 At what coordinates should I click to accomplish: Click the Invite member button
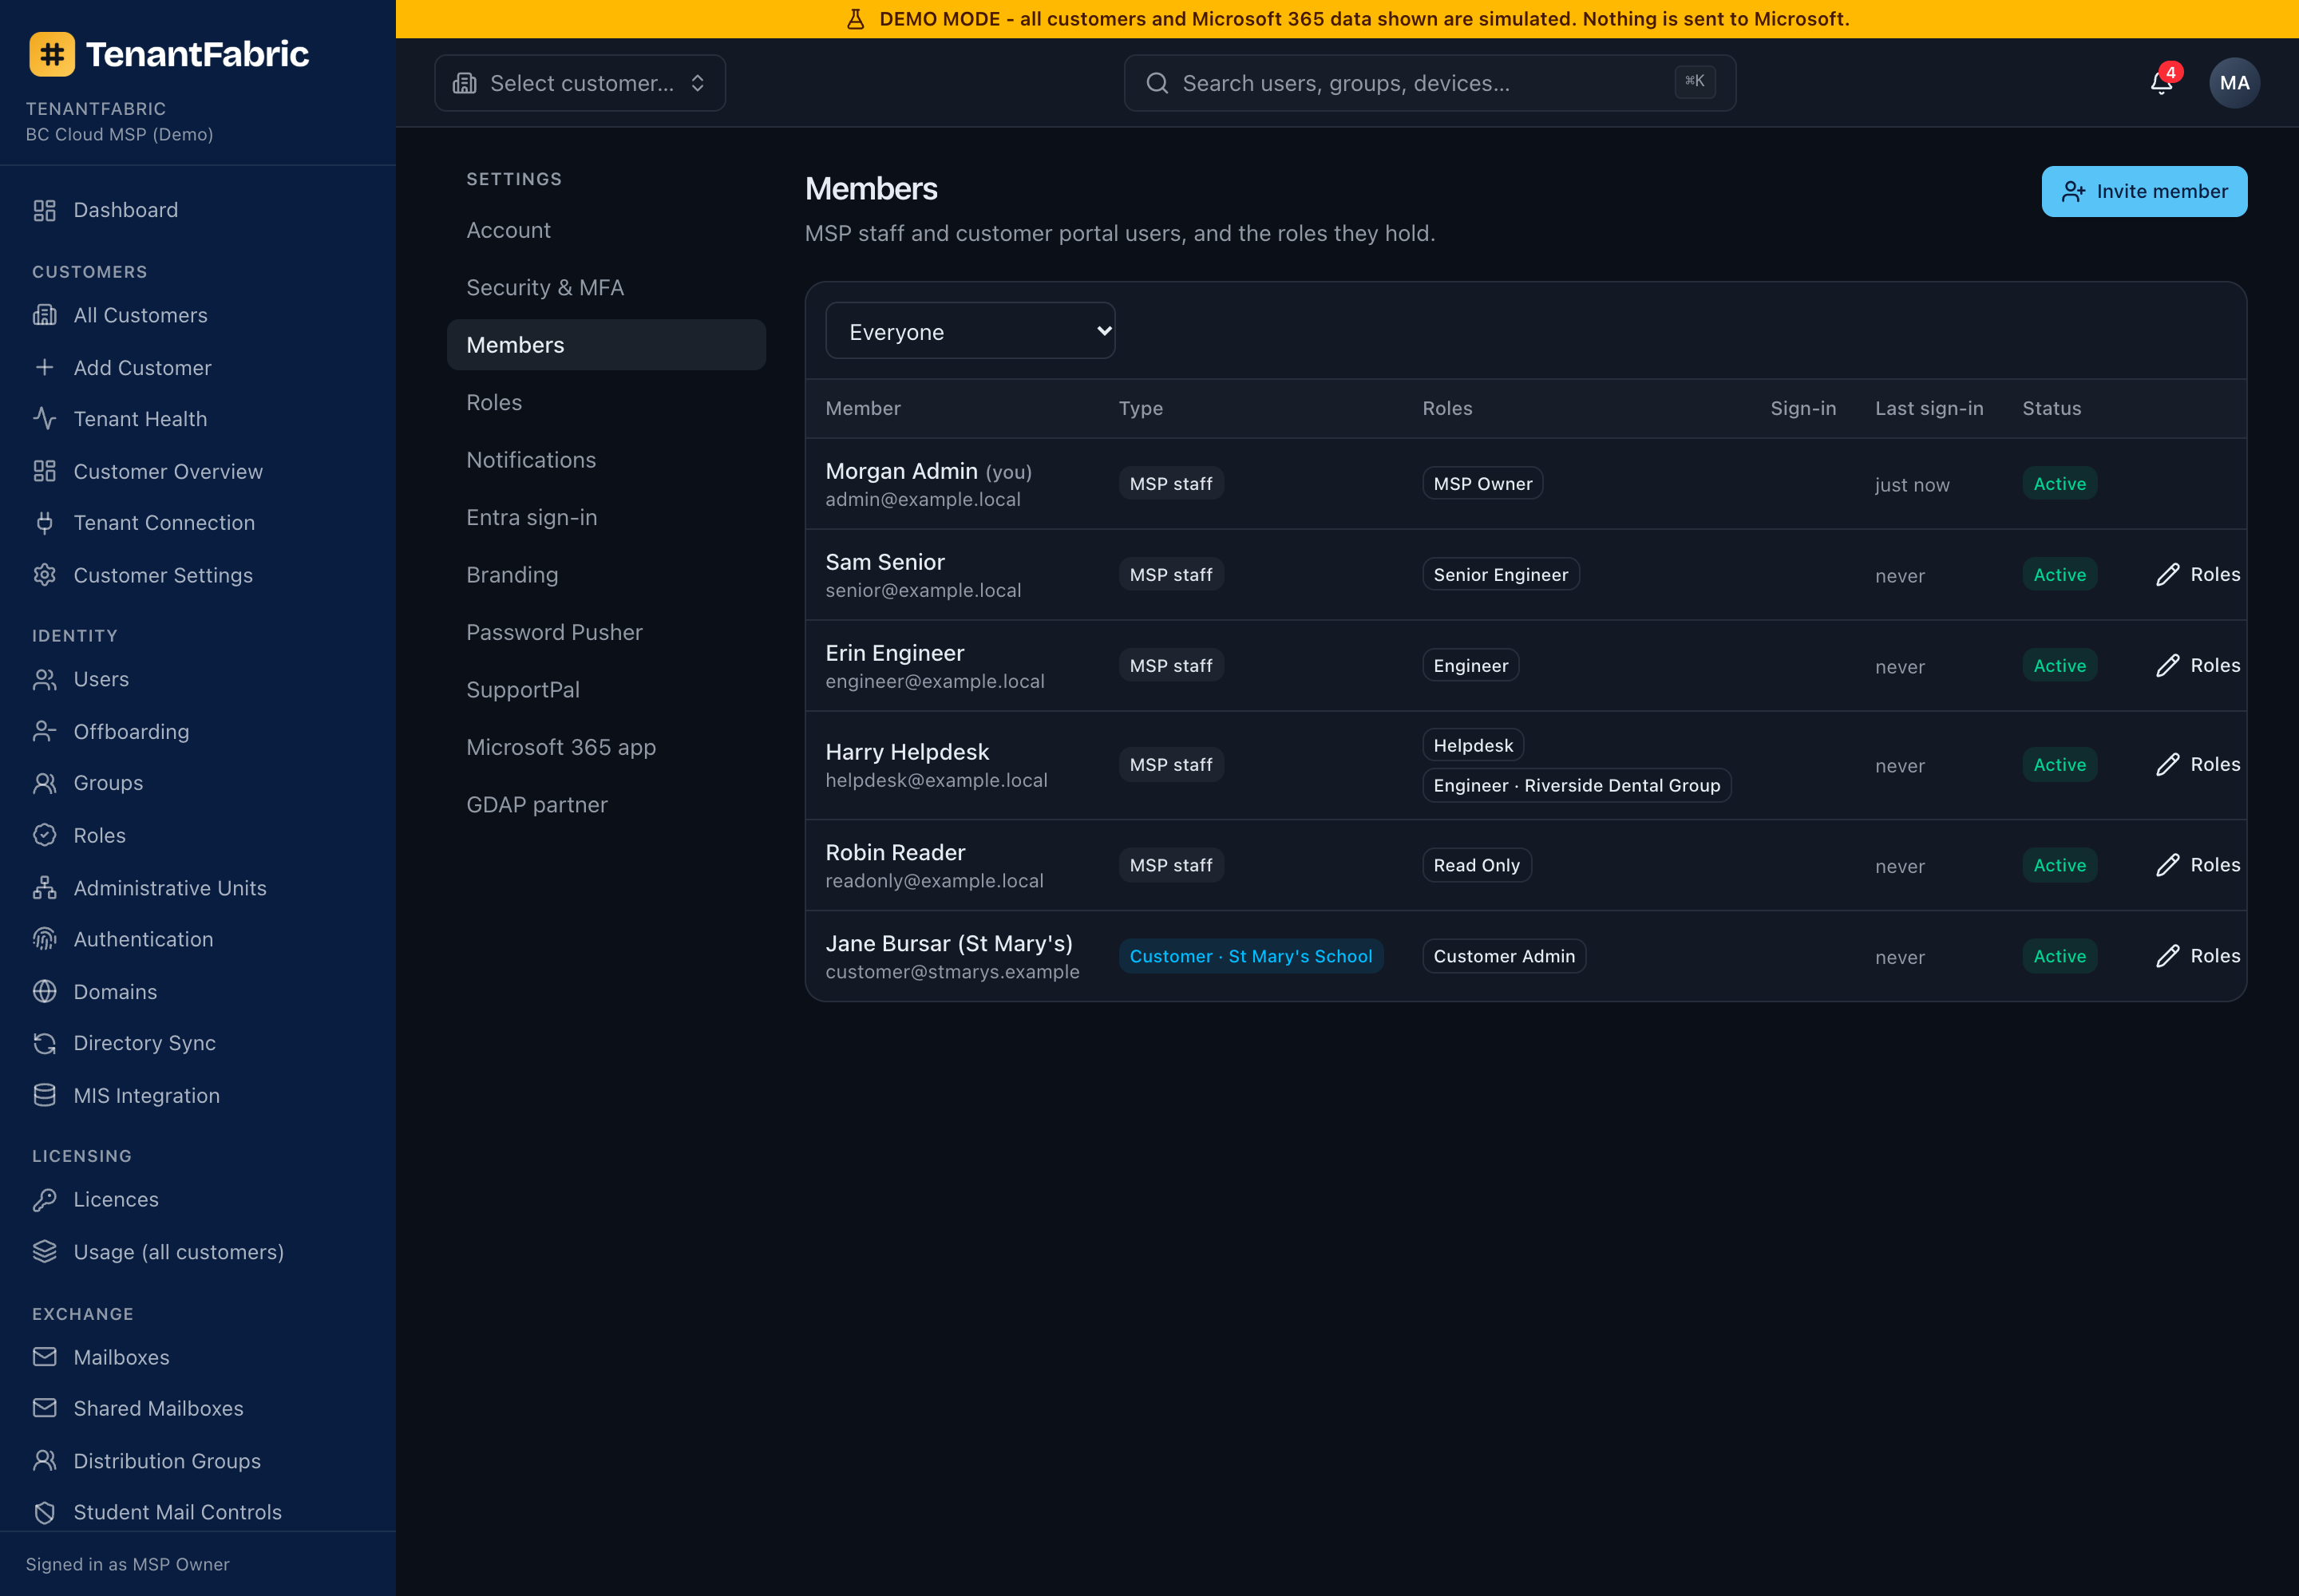tap(2144, 191)
